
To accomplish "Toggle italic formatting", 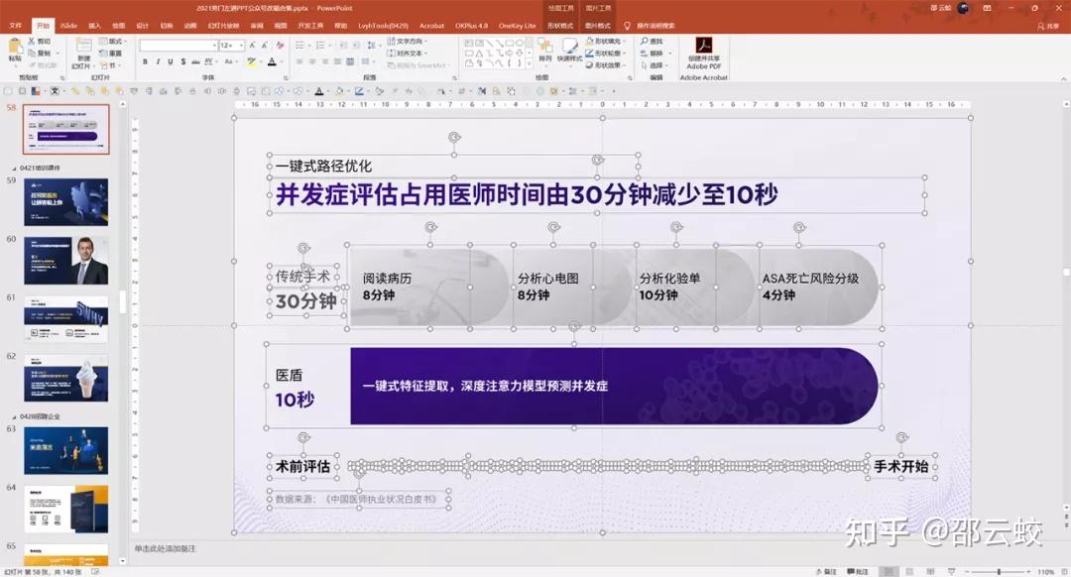I will pos(158,60).
